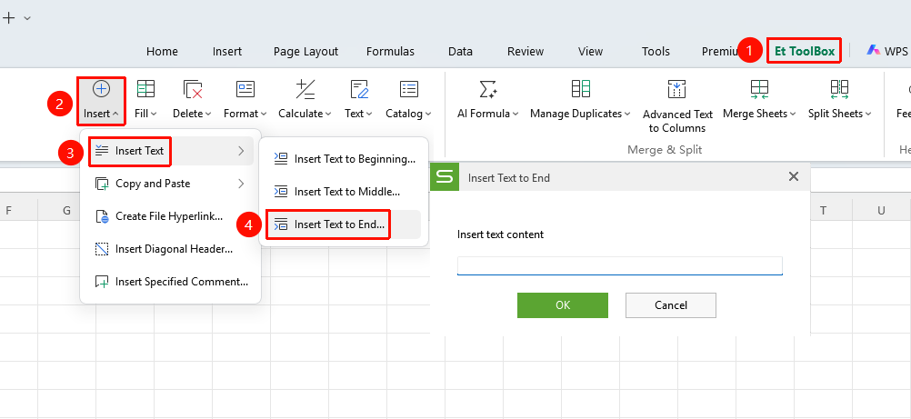
Task: Select column T header
Action: tap(824, 210)
